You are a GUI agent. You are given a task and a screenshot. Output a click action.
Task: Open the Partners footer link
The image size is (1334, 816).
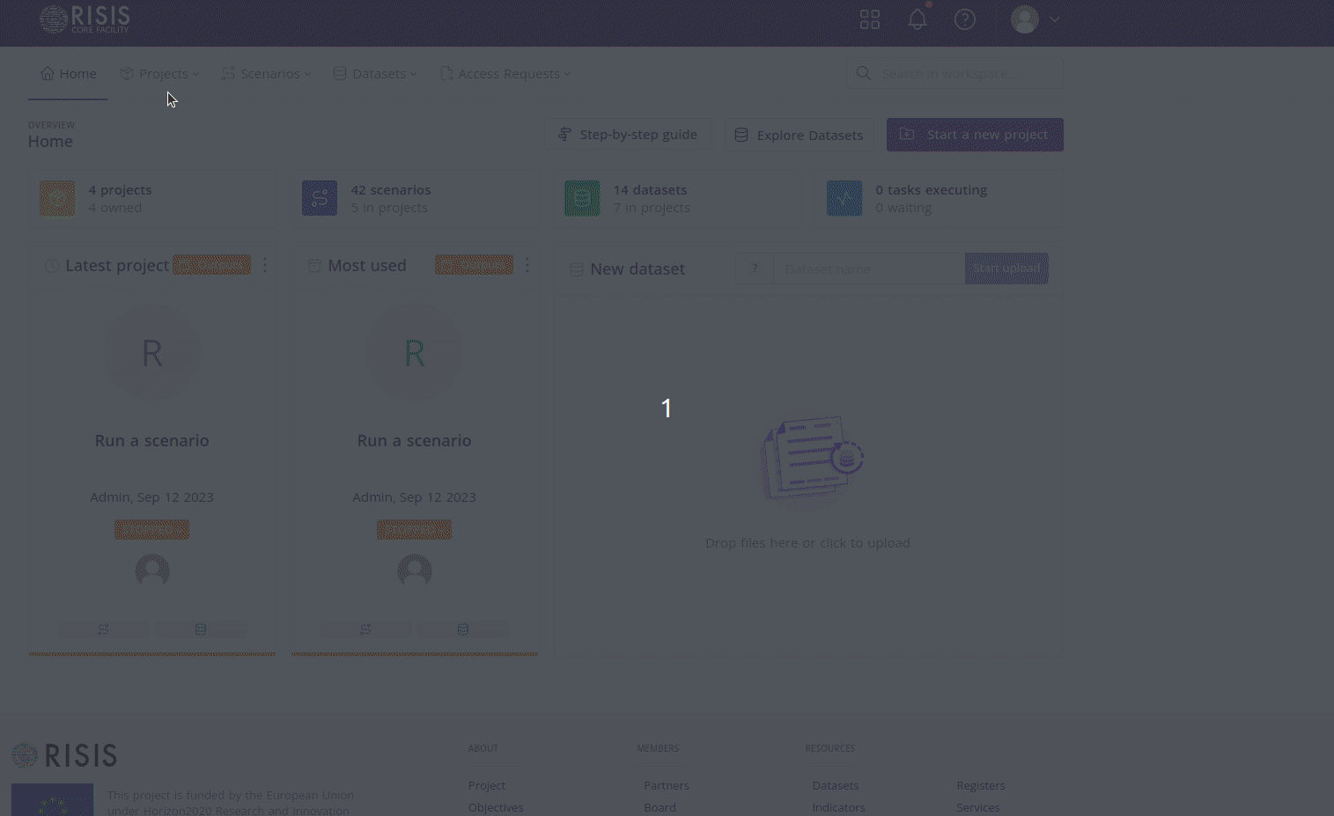click(x=667, y=785)
